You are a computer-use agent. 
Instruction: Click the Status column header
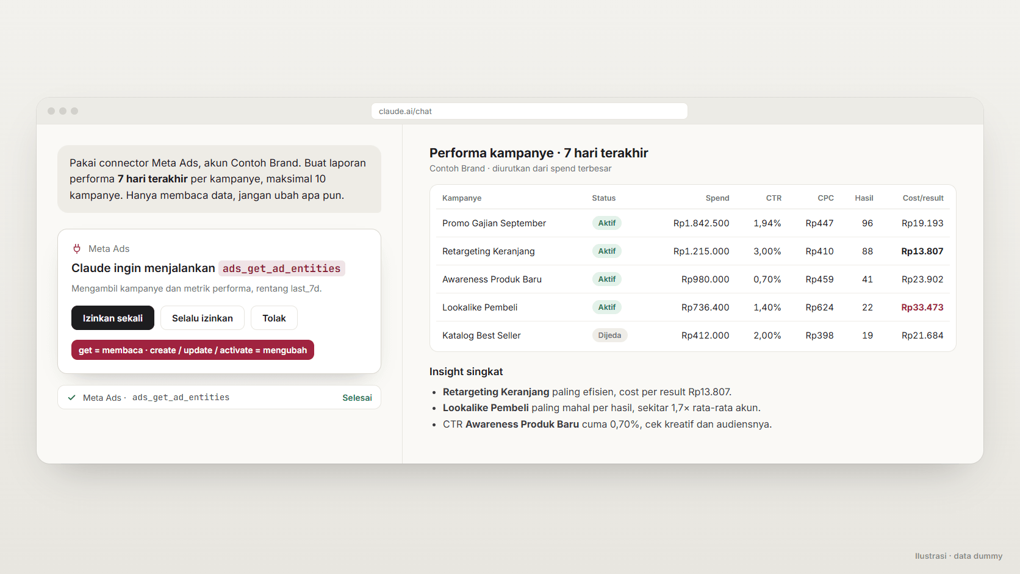pyautogui.click(x=604, y=198)
